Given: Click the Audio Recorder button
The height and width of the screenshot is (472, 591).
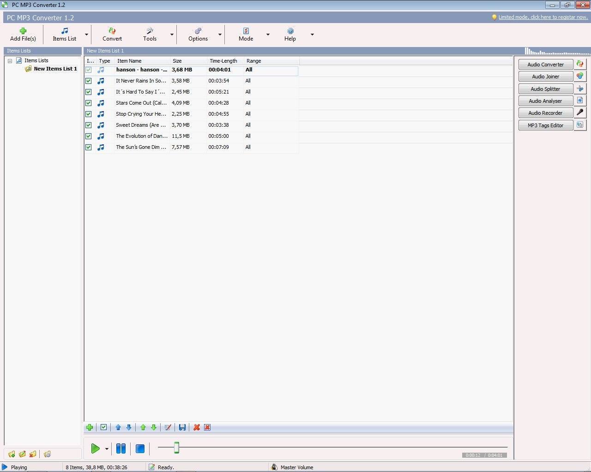Looking at the screenshot, I should tap(545, 113).
